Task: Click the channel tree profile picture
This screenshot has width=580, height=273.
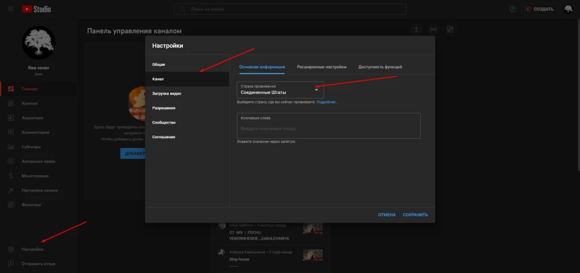Action: 39,43
